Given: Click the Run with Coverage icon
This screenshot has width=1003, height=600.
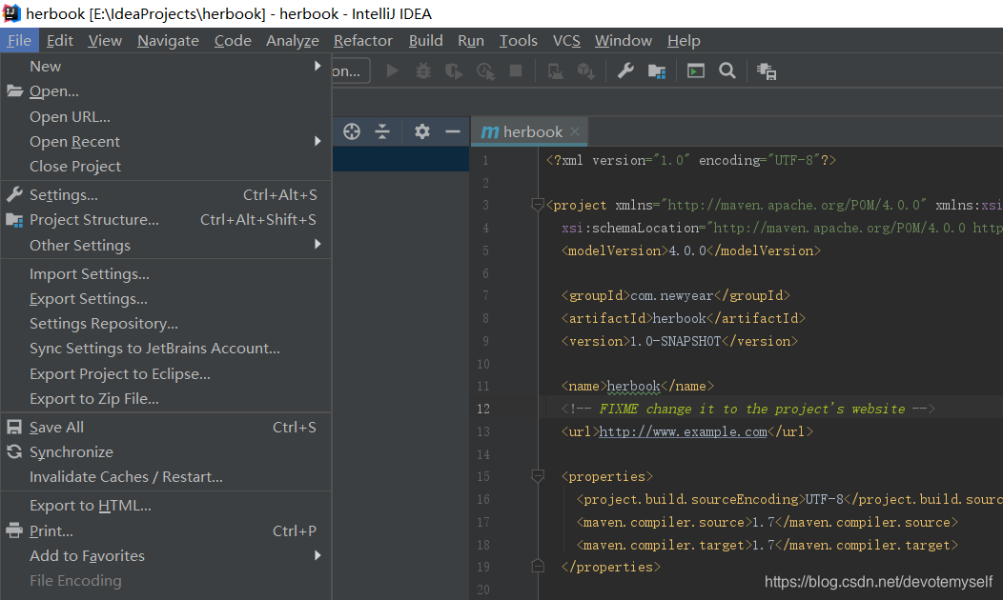Looking at the screenshot, I should 454,70.
